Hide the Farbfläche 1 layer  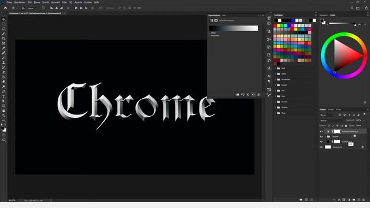[x=321, y=142]
